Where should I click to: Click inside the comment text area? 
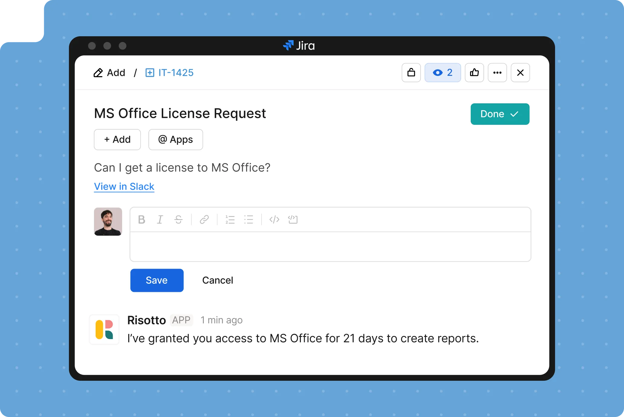coord(330,246)
